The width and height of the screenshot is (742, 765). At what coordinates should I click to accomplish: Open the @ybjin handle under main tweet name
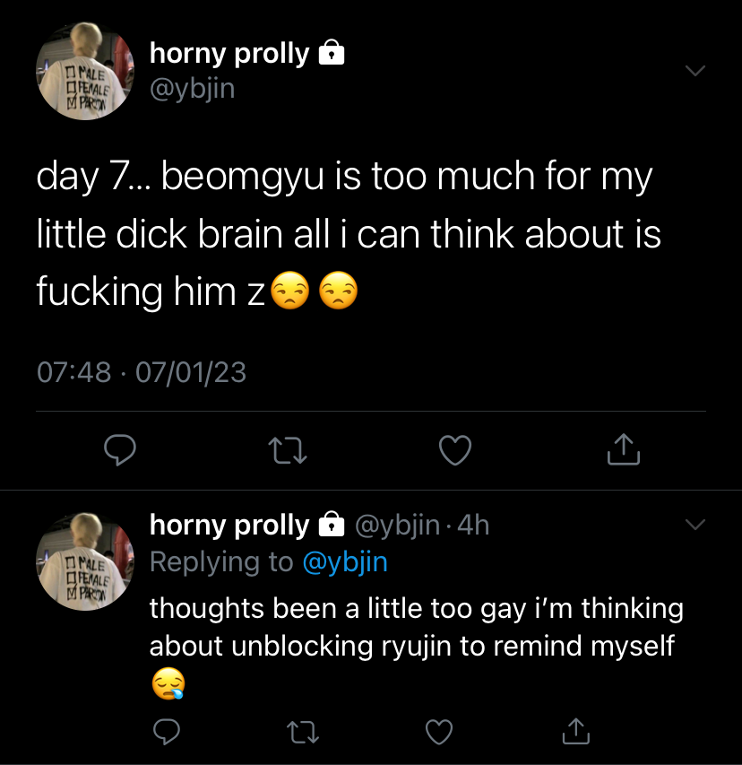[x=193, y=89]
